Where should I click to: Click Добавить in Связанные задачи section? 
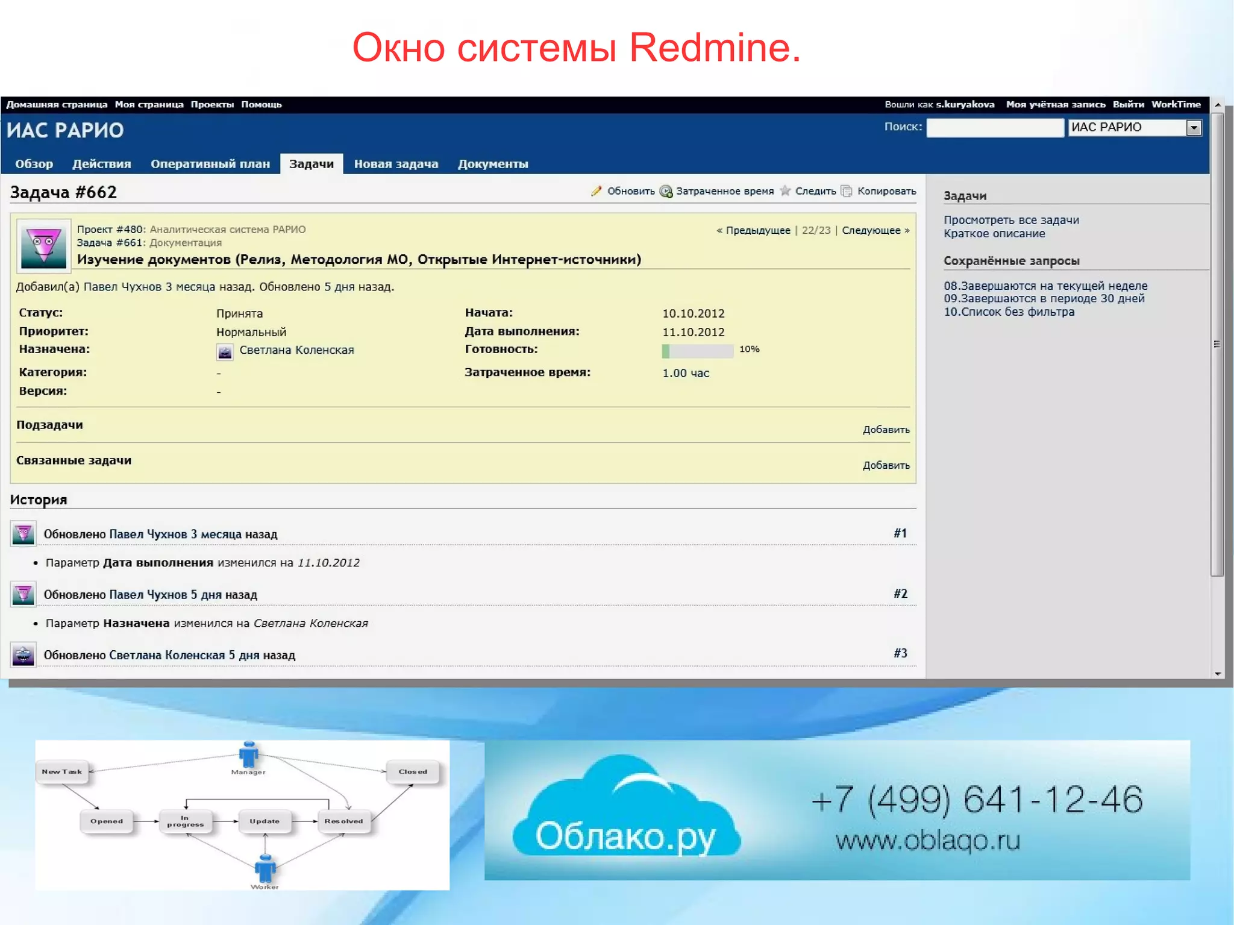(886, 465)
